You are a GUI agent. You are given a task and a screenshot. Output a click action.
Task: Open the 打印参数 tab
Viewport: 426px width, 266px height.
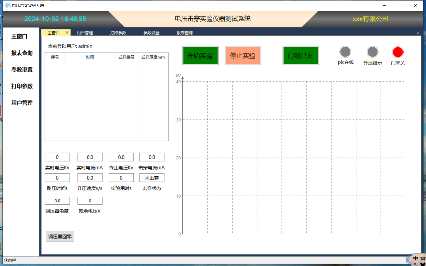pos(118,33)
